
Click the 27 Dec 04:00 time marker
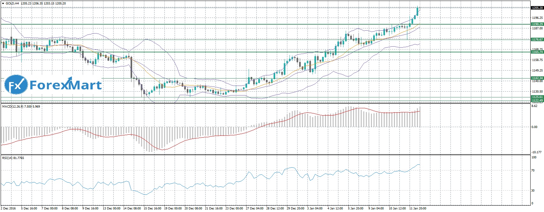pyautogui.click(x=254, y=208)
